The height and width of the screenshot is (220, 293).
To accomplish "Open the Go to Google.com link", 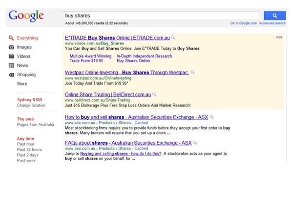I will click(244, 23).
